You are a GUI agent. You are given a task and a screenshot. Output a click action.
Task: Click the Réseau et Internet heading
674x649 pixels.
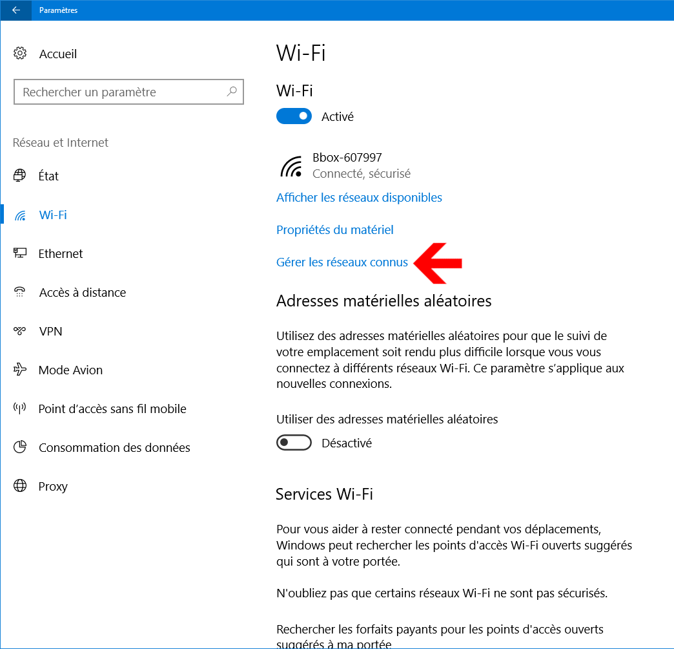(60, 142)
